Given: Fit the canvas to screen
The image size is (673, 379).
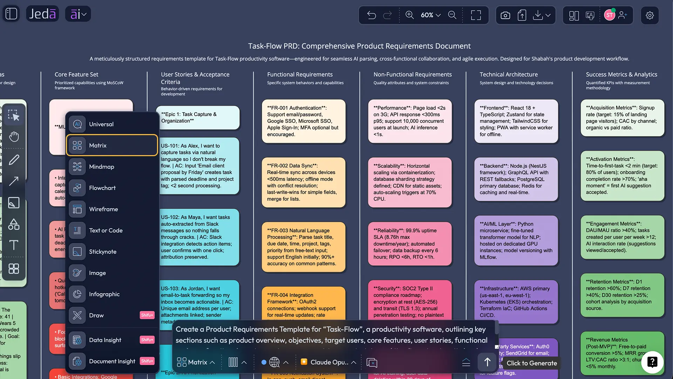Looking at the screenshot, I should pyautogui.click(x=476, y=15).
